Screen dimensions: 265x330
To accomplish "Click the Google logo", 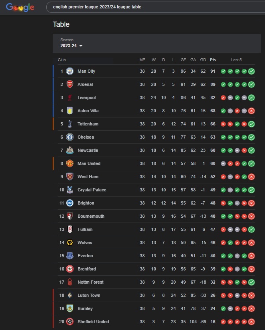I will (20, 8).
